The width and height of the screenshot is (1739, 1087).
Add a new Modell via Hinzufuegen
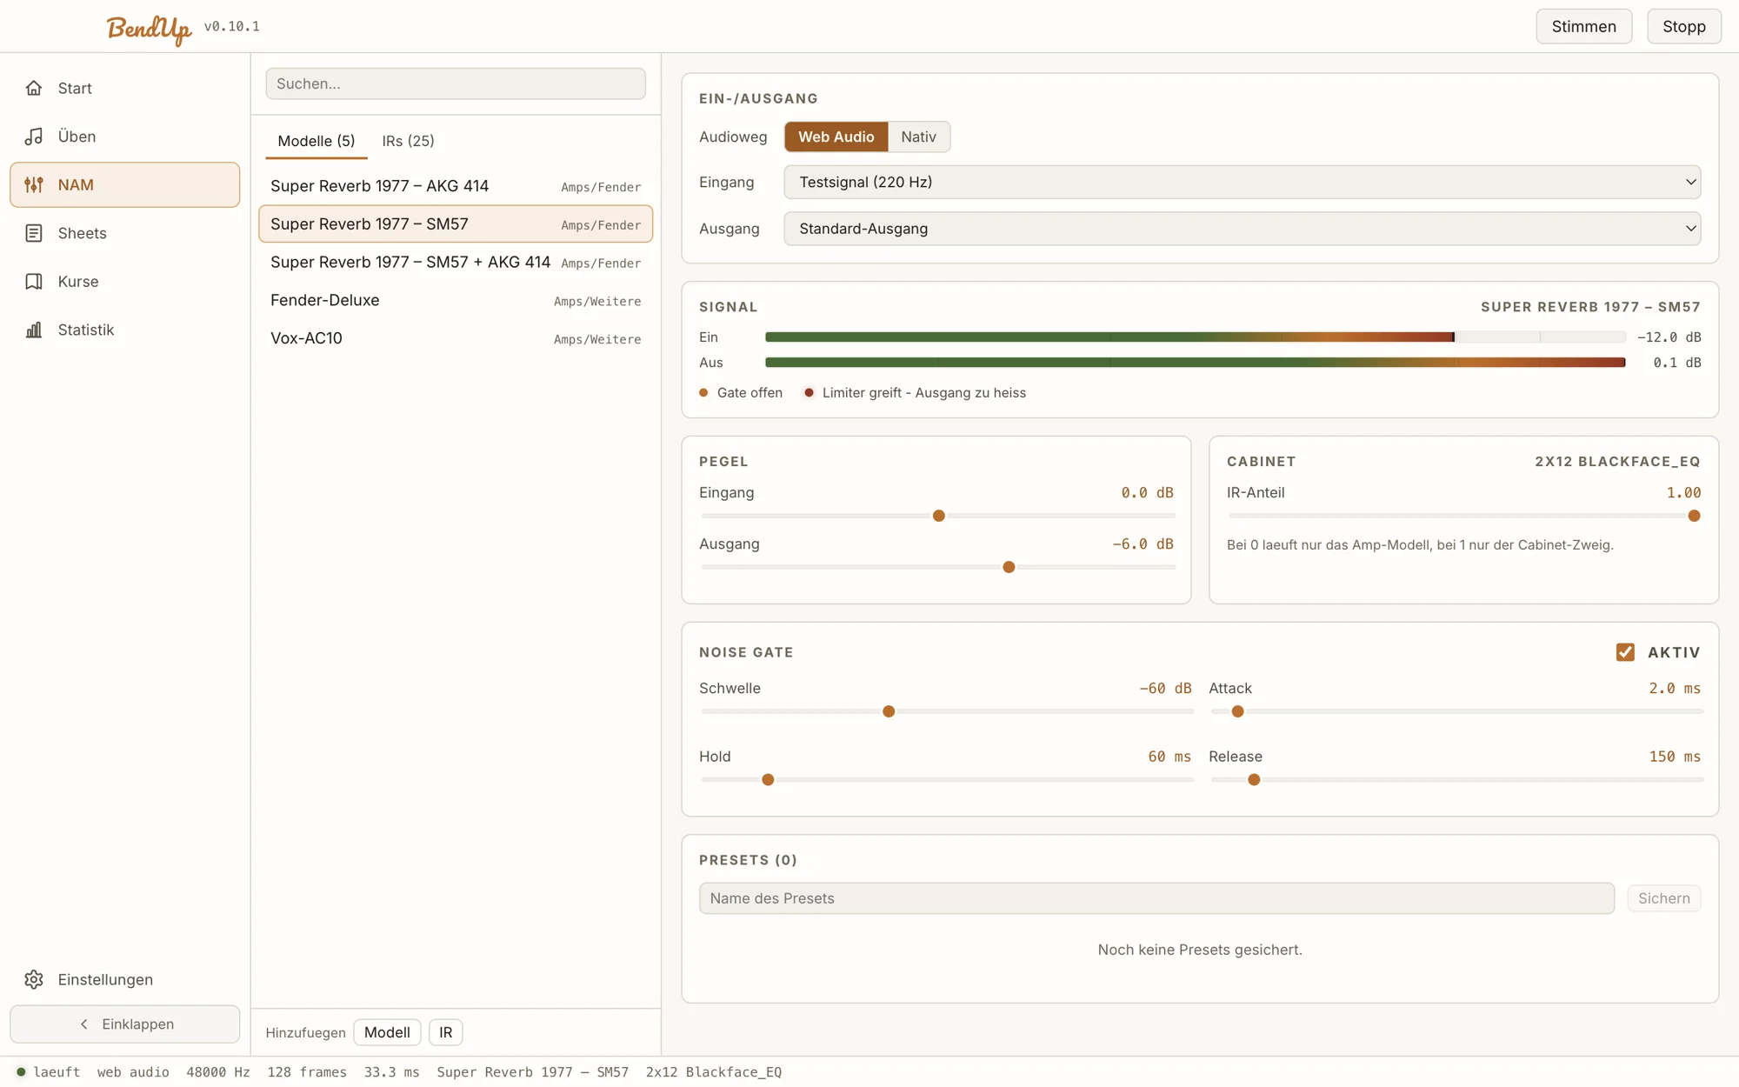coord(387,1032)
